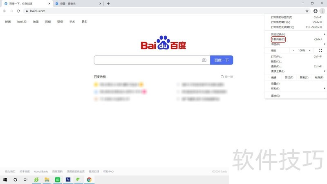Screen dimensions: 327x184
Task: Open the 视频 link
Action: point(48,22)
